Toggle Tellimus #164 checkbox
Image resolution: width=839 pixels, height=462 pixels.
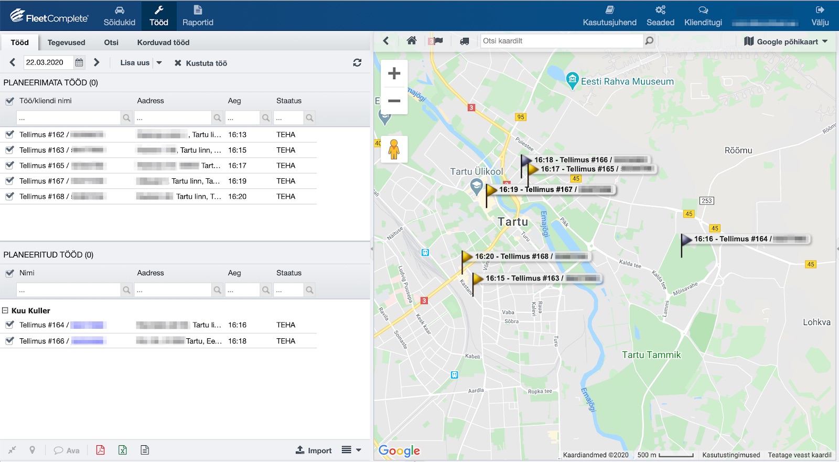pos(9,325)
